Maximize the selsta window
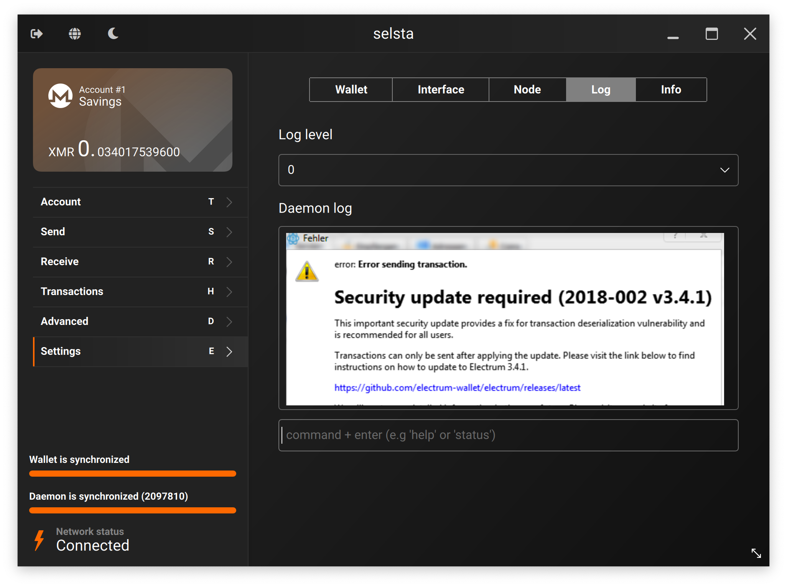Image resolution: width=787 pixels, height=587 pixels. 712,34
